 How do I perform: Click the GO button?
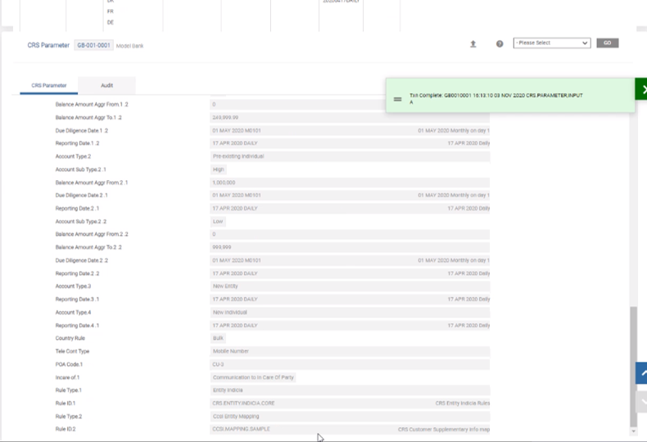click(x=607, y=43)
